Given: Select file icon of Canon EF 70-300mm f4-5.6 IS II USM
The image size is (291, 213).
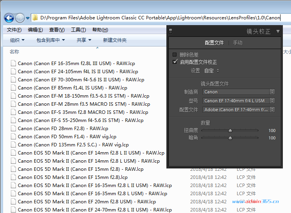Looking at the screenshot, I should pos(13,79).
